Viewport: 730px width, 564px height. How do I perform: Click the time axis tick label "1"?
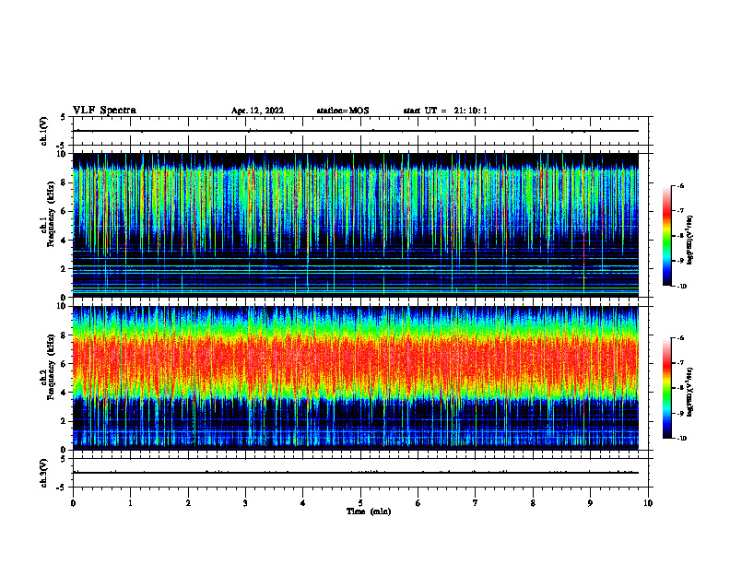[130, 503]
